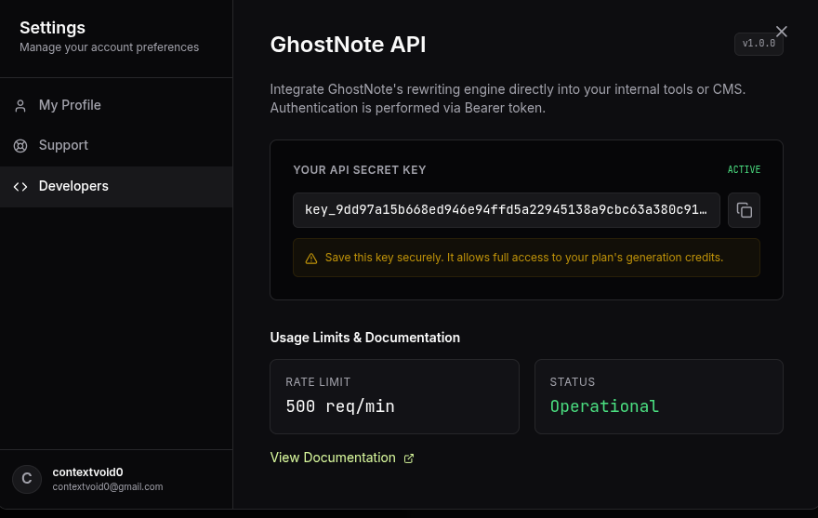Viewport: 818px width, 518px height.
Task: Click the v1.0.0 version badge
Action: (759, 44)
